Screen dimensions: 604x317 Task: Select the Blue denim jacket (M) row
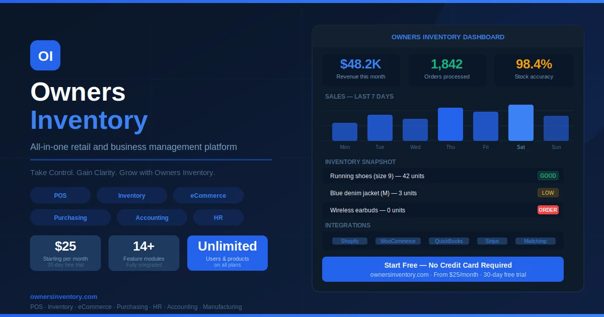[443, 193]
